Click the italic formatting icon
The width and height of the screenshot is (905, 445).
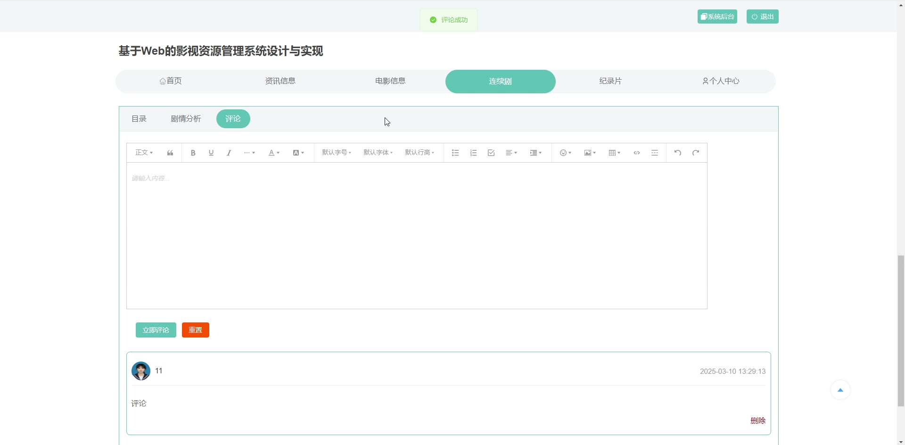point(229,153)
